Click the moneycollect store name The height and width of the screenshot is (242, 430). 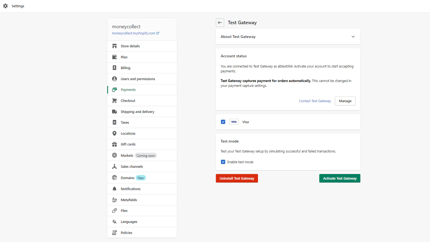coord(126,27)
